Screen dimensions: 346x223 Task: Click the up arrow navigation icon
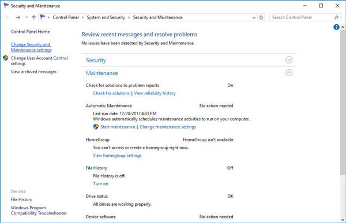(34, 17)
